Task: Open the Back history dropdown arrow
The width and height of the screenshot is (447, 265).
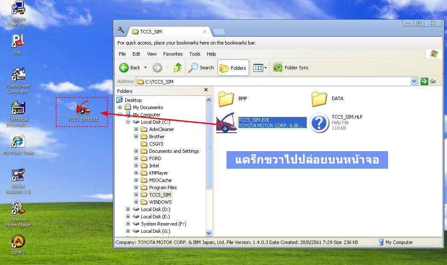Action: click(145, 68)
